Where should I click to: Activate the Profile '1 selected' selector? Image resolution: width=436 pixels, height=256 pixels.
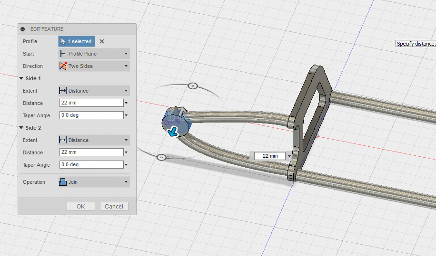coord(77,41)
